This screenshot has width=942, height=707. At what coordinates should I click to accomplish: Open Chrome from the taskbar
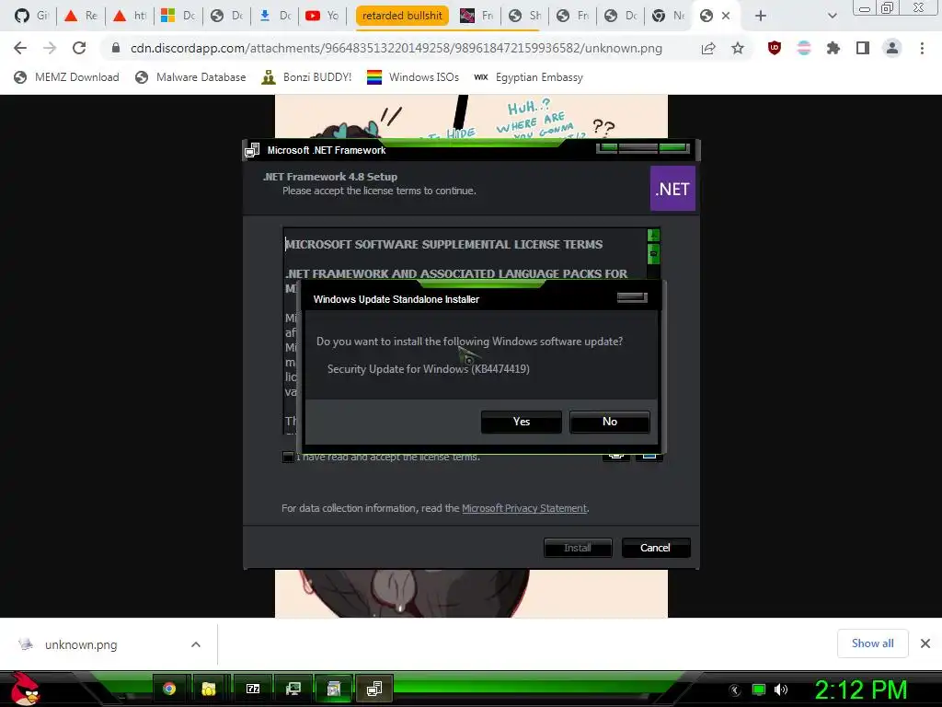point(169,689)
